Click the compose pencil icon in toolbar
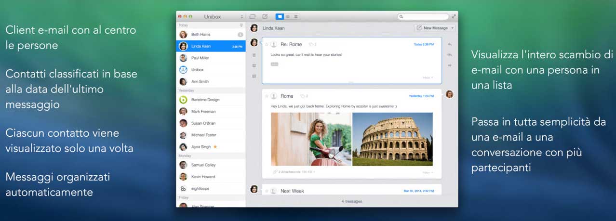616x221 pixels. click(265, 16)
